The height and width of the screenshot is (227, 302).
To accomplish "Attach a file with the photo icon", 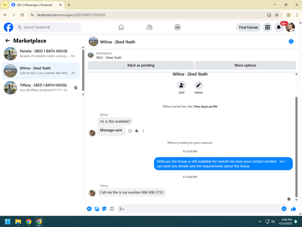I will 97,209.
